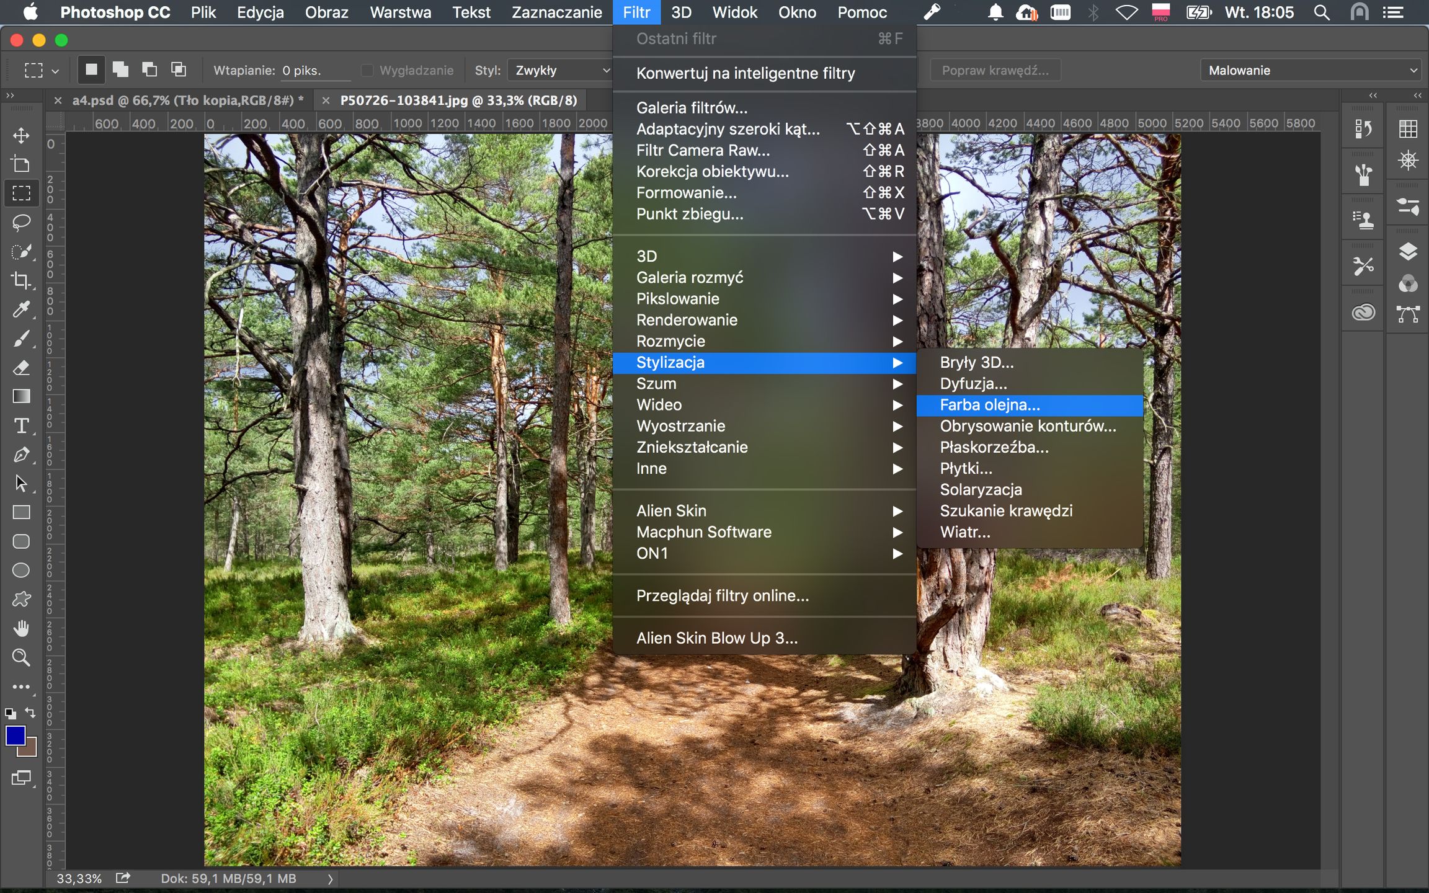Select the Gradient tool

[21, 396]
